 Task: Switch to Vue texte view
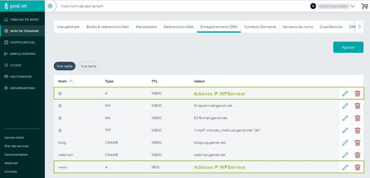(89, 66)
